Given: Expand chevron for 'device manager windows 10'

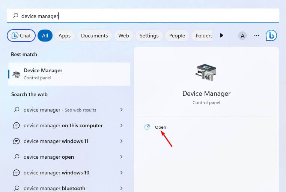Looking at the screenshot, I should (121, 173).
